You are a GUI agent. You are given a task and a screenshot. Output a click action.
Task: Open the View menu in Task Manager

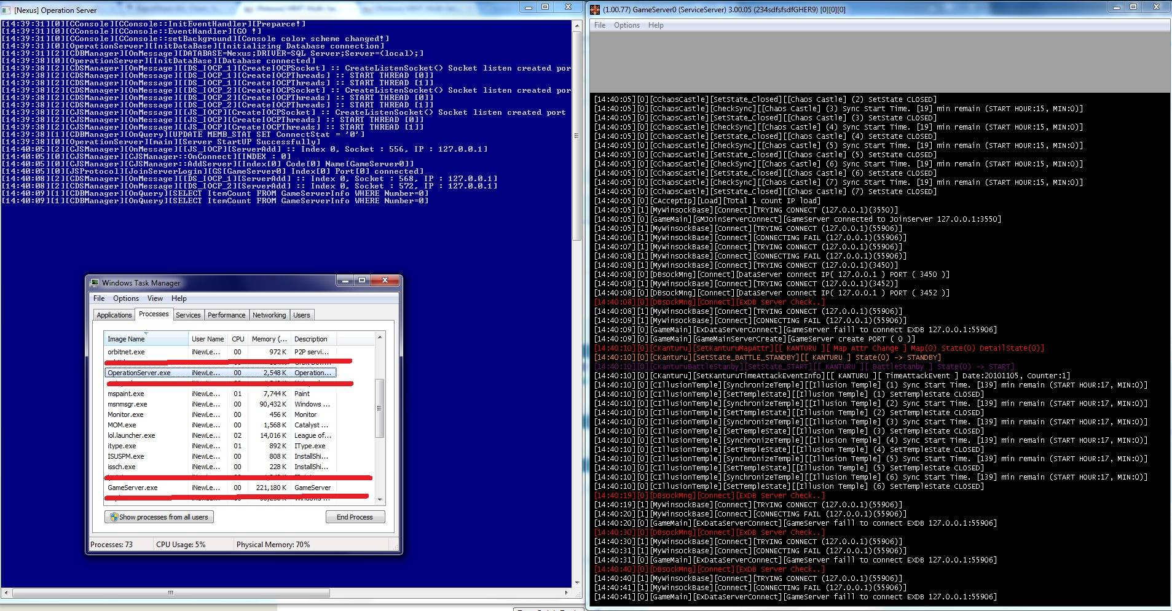(x=155, y=298)
